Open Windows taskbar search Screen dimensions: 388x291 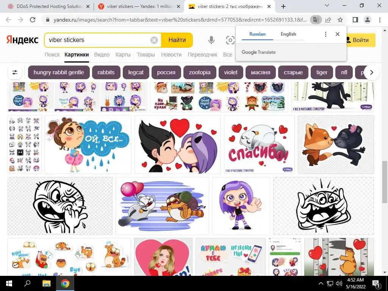click(27, 283)
